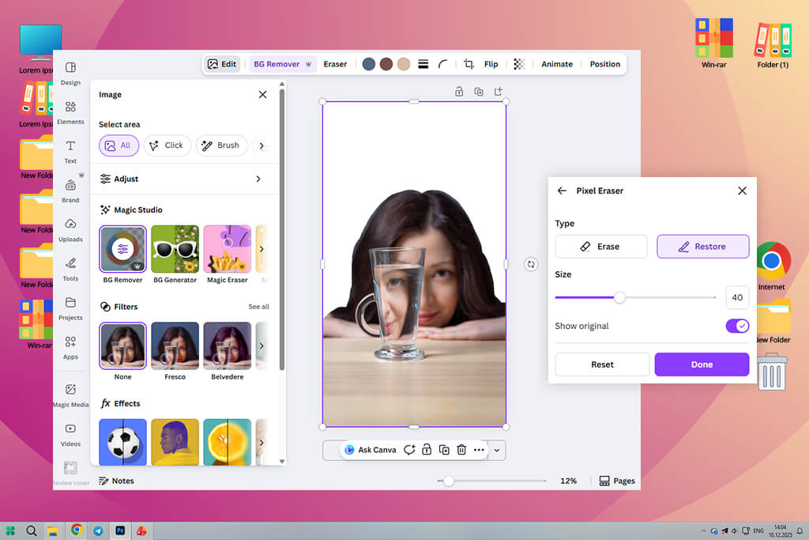This screenshot has height=540, width=809.
Task: Apply the Fresco filter thumbnail
Action: tap(175, 346)
